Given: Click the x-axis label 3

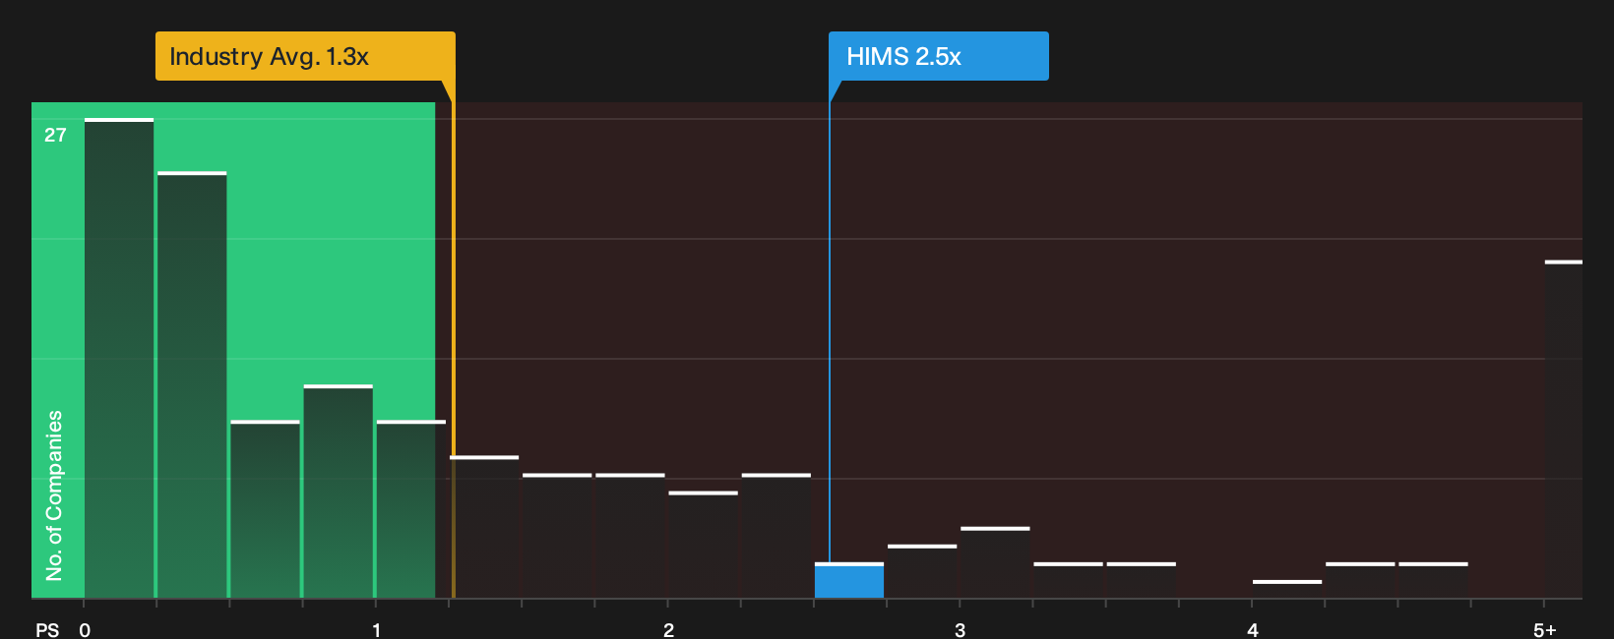Looking at the screenshot, I should click(960, 630).
